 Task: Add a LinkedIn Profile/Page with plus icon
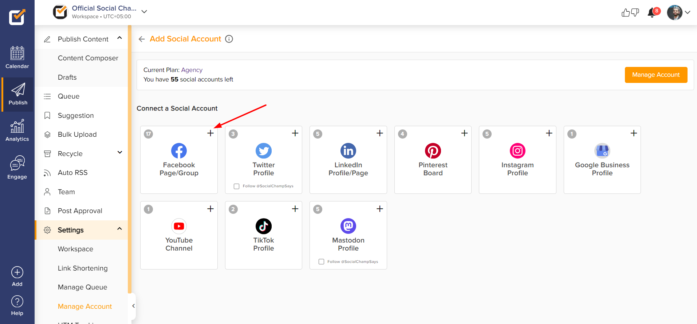coord(380,133)
